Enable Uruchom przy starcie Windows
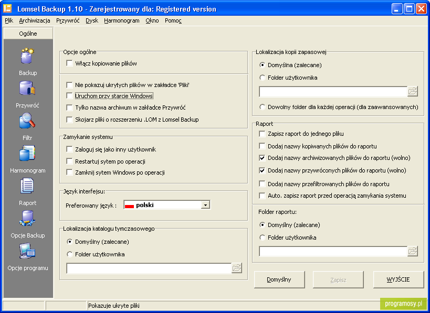 pyautogui.click(x=69, y=96)
